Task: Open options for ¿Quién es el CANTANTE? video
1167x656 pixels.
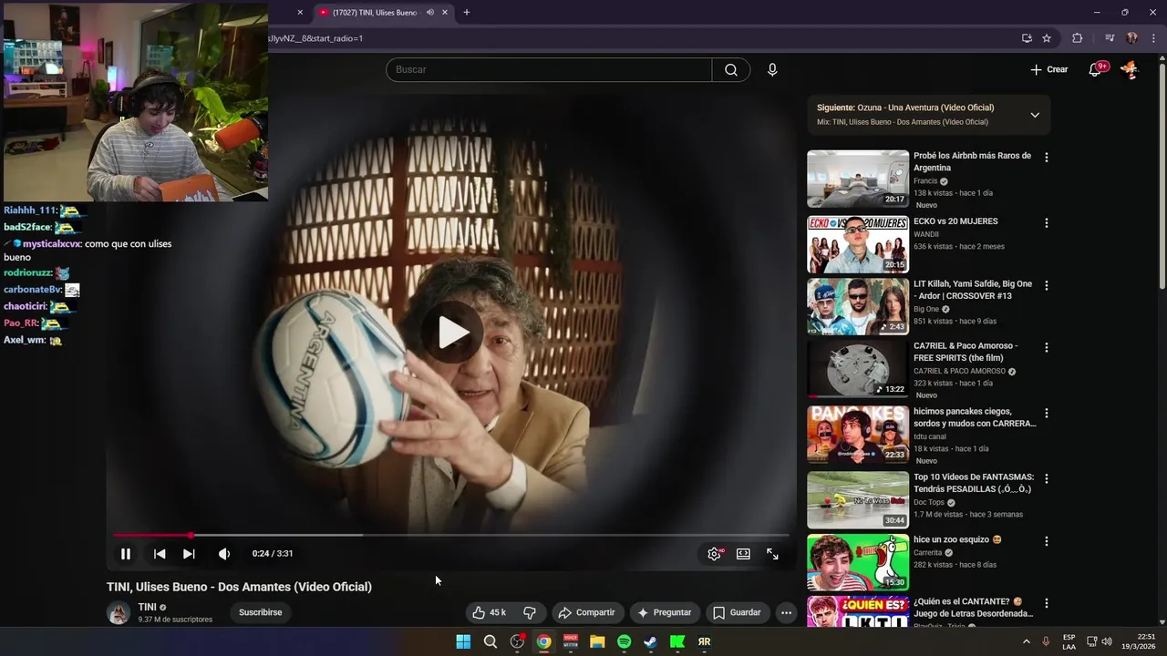Action: [x=1047, y=603]
